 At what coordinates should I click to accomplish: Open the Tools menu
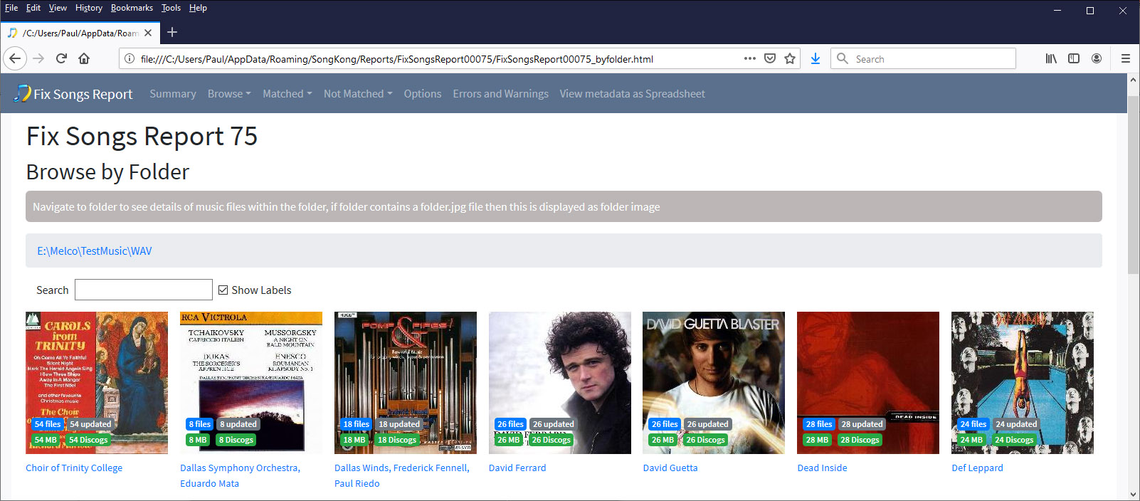tap(171, 8)
